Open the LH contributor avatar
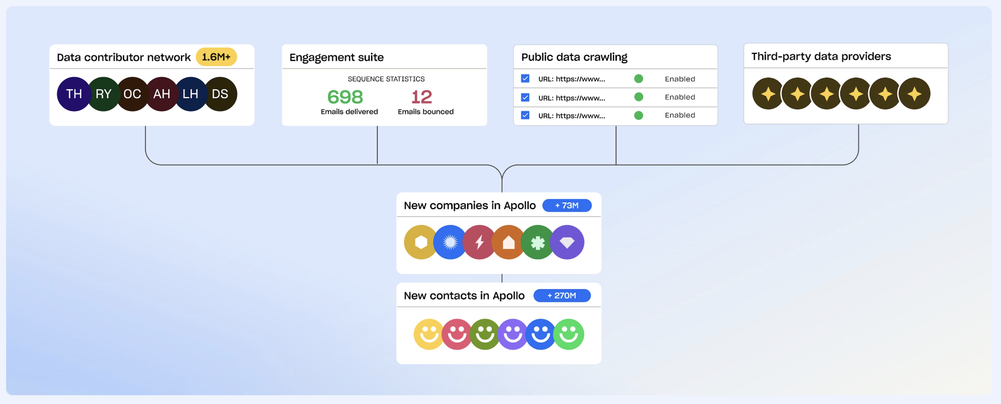The image size is (1001, 404). tap(191, 94)
